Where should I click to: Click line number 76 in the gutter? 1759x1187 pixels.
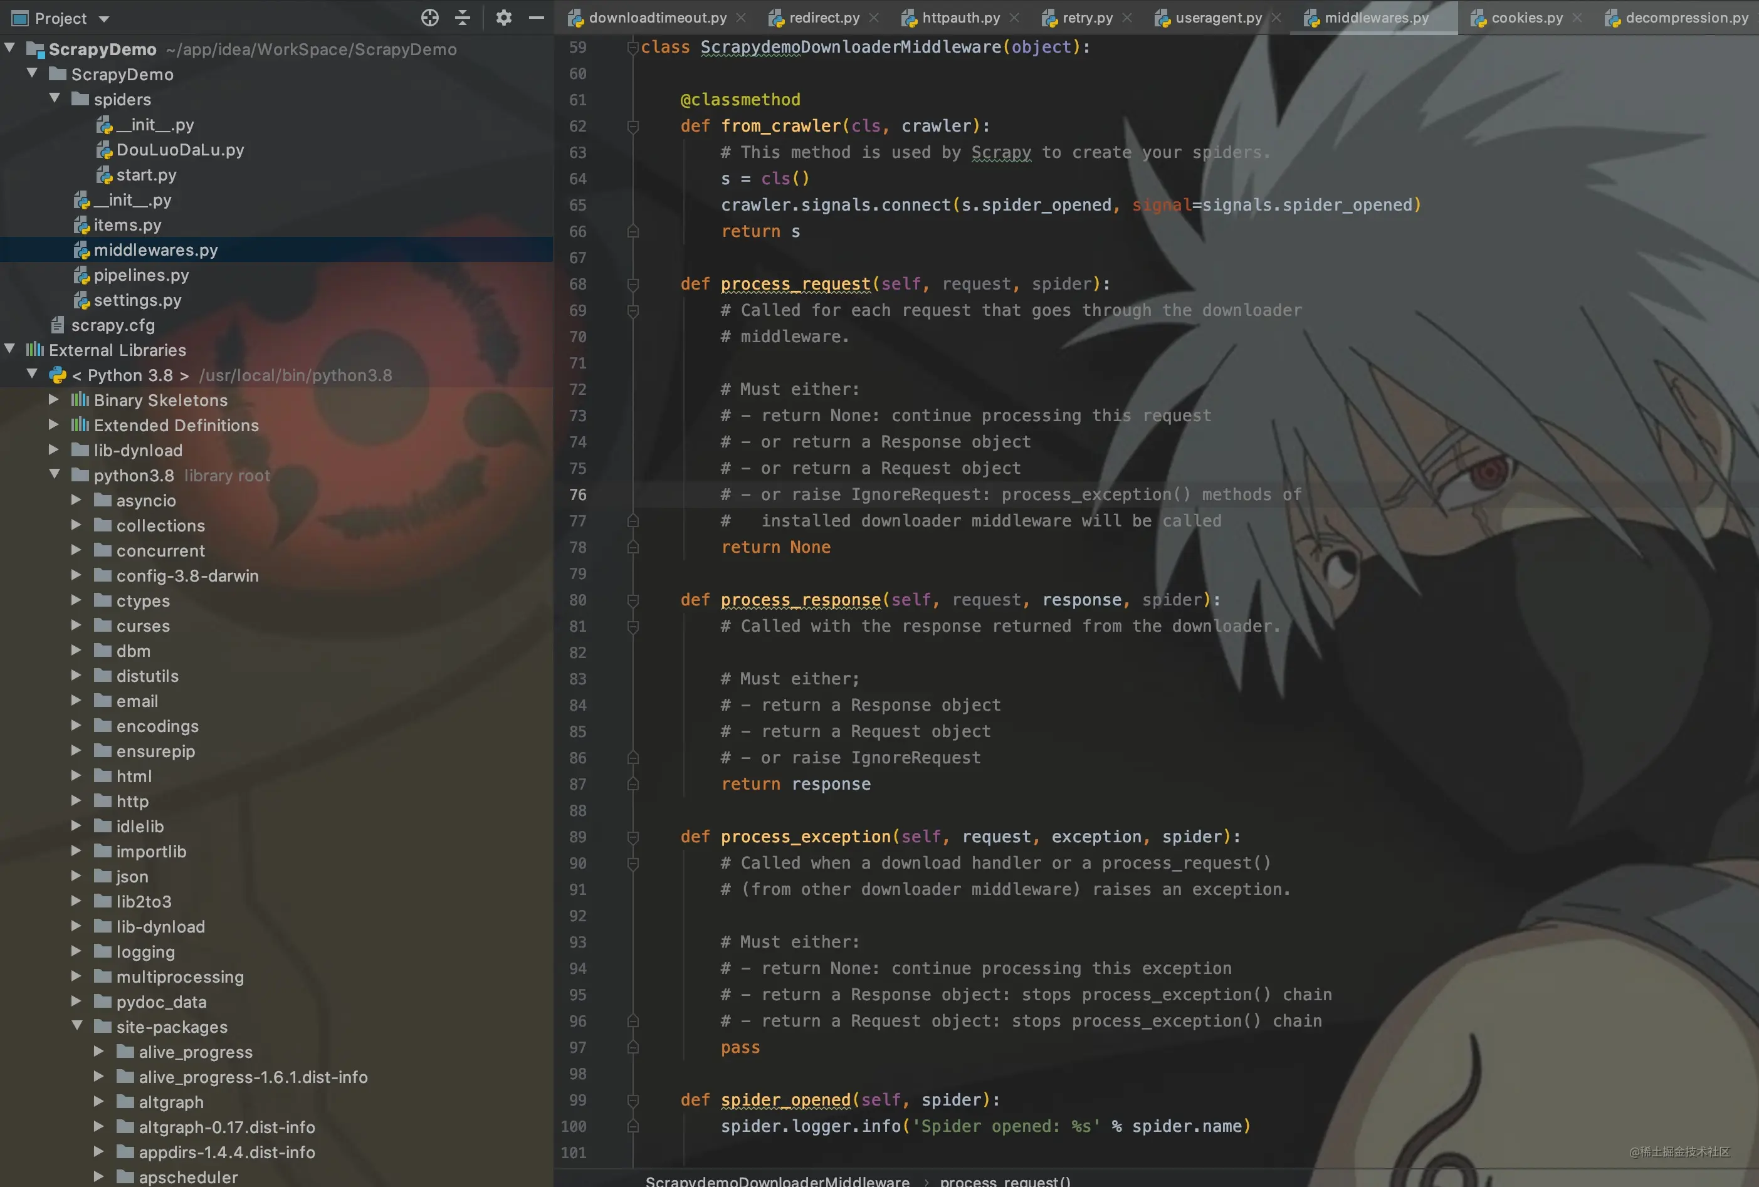tap(577, 494)
